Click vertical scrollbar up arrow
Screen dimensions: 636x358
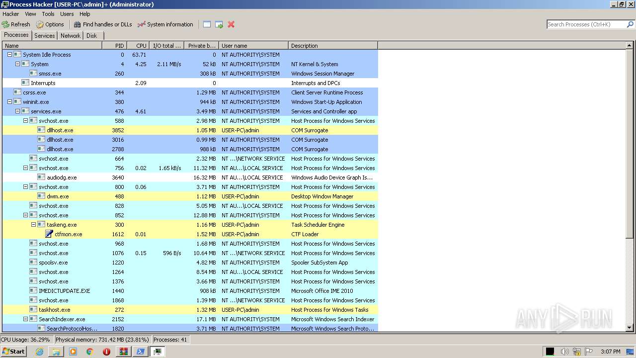(x=630, y=46)
